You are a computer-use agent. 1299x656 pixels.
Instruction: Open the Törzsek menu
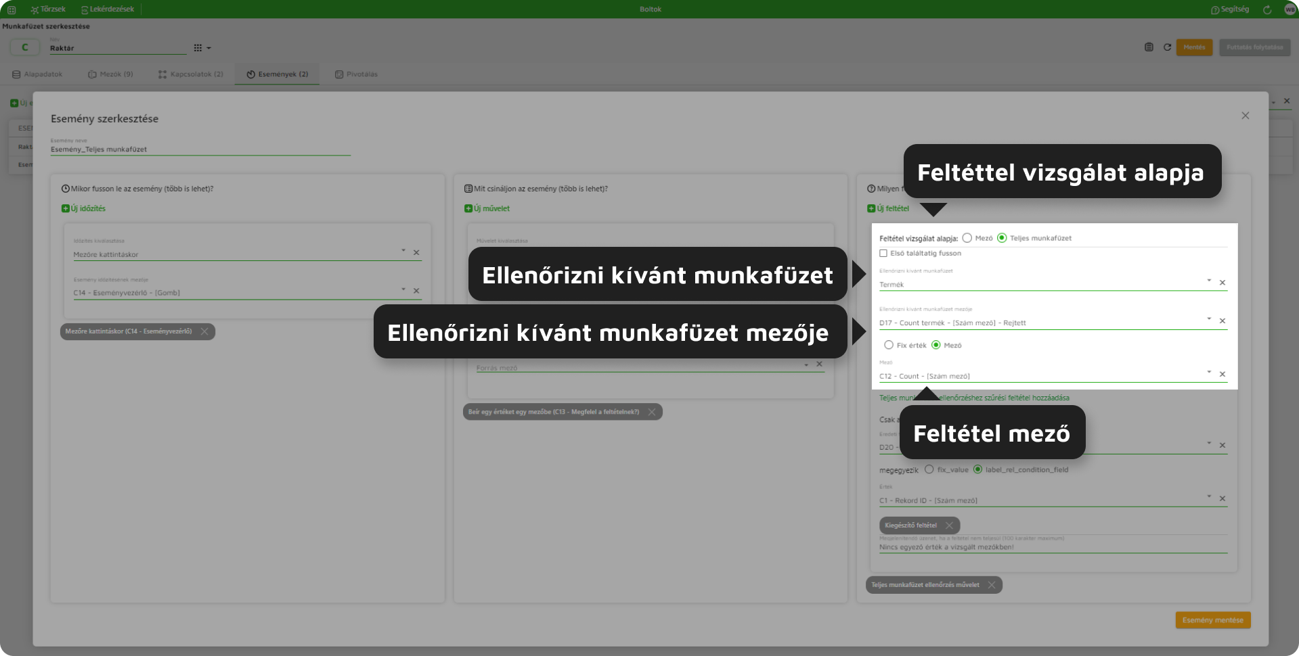48,9
